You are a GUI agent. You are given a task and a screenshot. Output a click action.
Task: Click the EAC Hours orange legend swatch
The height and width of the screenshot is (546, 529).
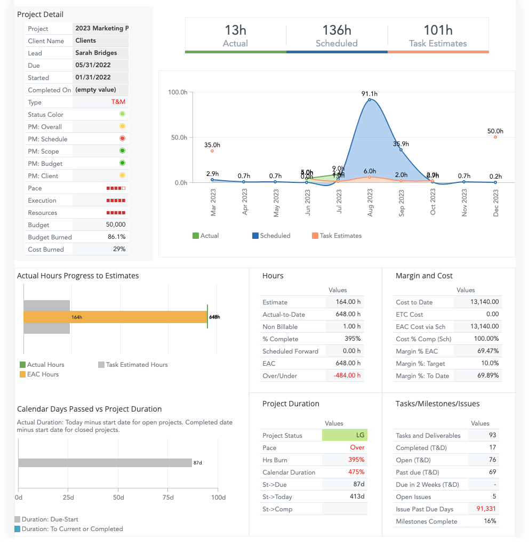coord(22,374)
